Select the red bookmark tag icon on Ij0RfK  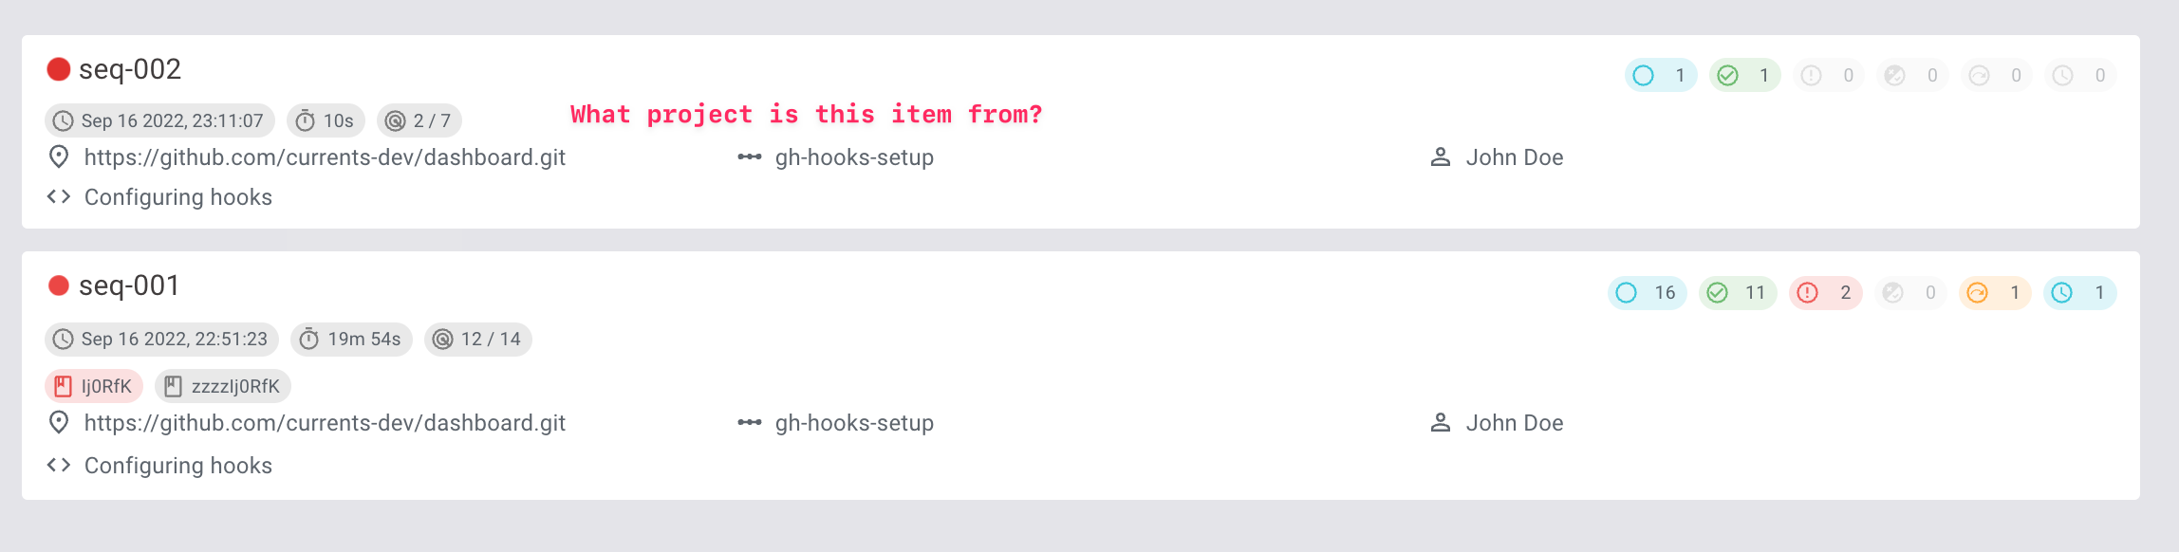point(64,385)
